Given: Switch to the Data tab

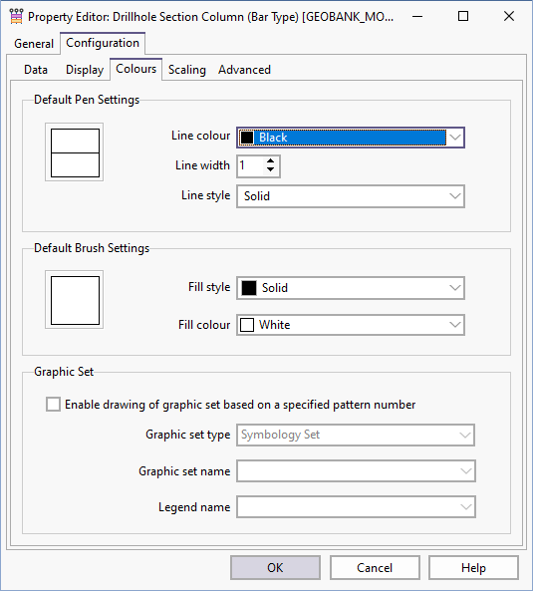Looking at the screenshot, I should (x=36, y=70).
